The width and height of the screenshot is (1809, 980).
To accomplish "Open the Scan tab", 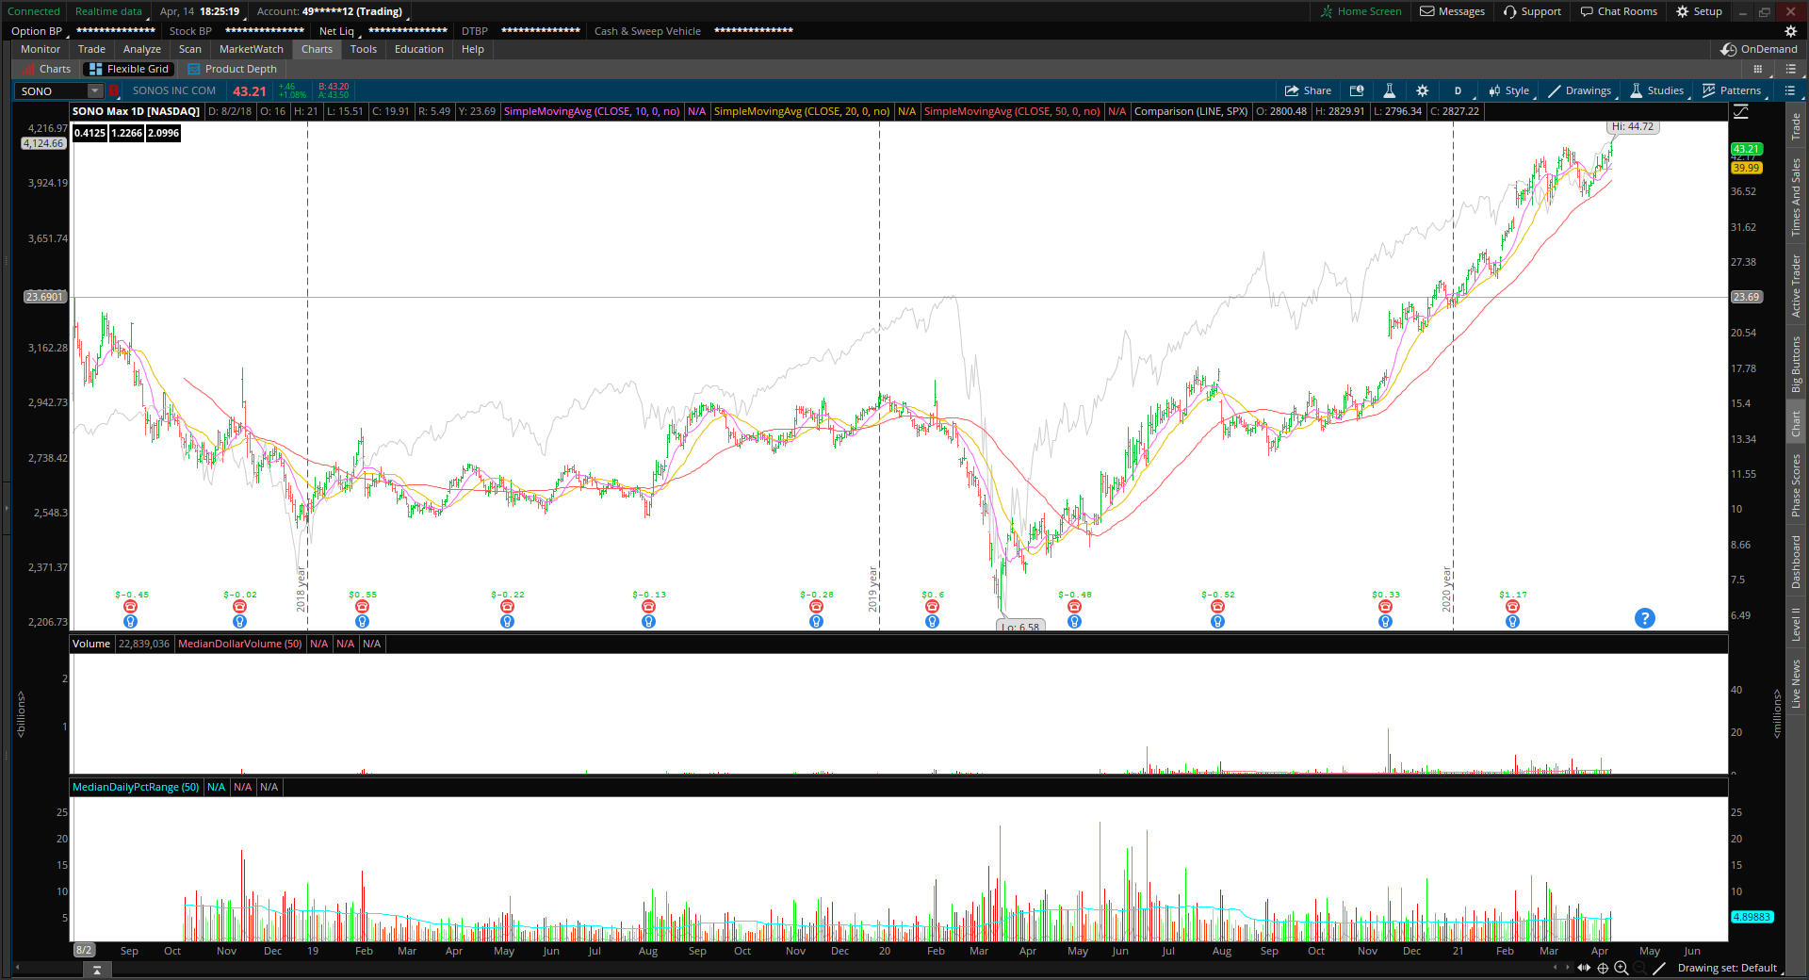I will click(190, 49).
